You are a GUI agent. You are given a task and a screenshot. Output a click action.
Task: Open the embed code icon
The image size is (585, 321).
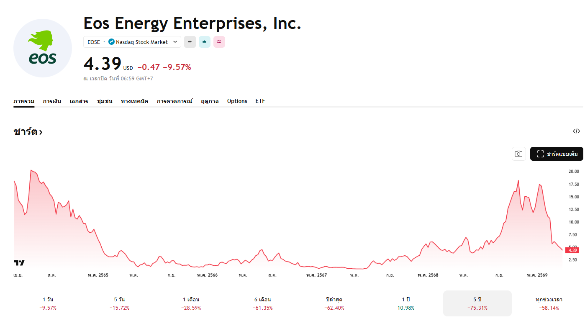[x=576, y=131]
